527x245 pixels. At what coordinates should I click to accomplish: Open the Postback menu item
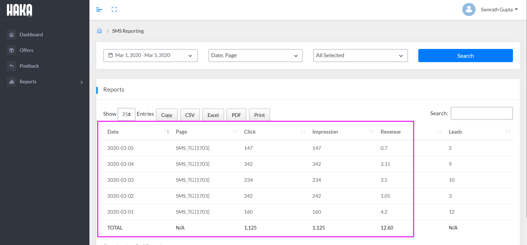[29, 66]
